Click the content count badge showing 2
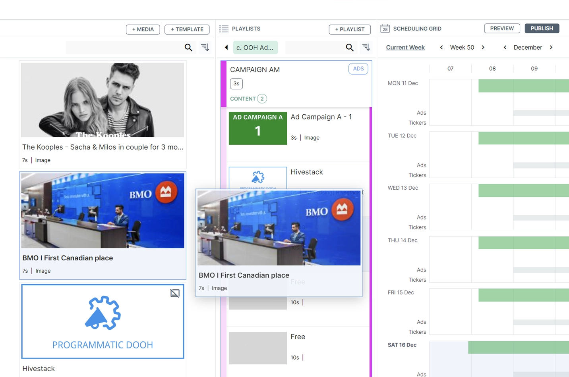 [262, 99]
